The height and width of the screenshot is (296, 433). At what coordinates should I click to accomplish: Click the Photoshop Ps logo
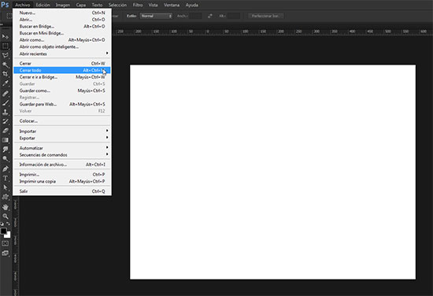[x=5, y=5]
